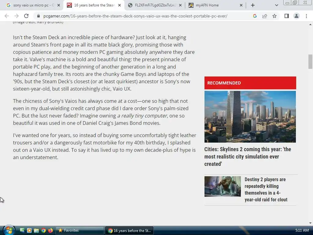Open a new browser tab
This screenshot has height=235, width=313.
[253, 5]
